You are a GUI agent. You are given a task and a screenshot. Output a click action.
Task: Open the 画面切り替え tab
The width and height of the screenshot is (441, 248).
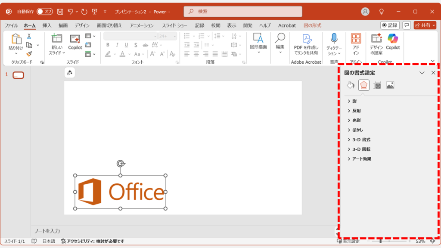click(x=109, y=25)
